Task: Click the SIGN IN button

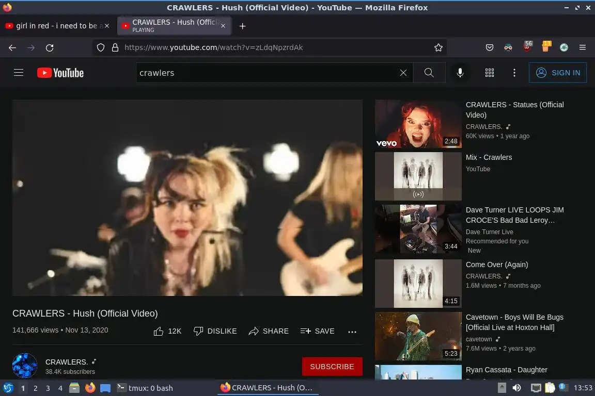Action: (x=558, y=72)
